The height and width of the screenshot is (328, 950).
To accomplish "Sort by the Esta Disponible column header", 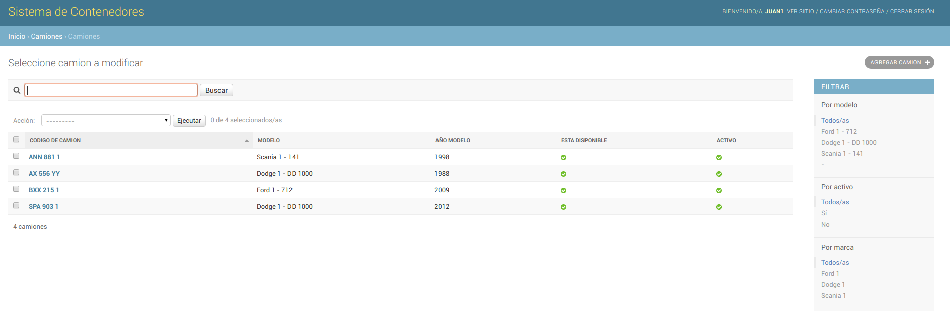I will click(584, 141).
